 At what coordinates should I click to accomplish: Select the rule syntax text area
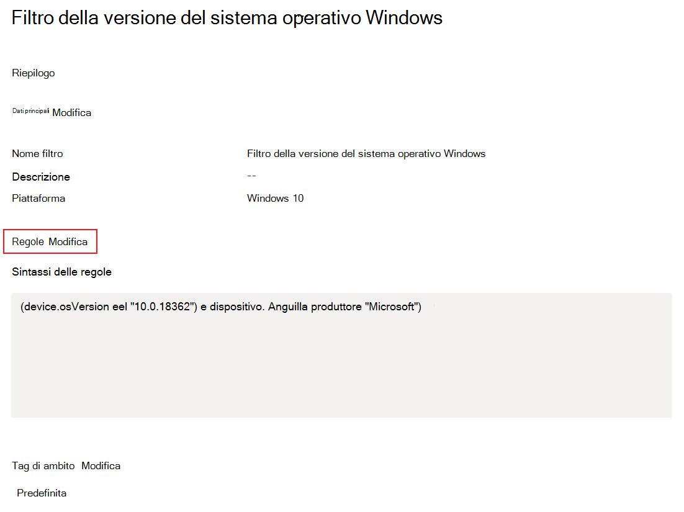[x=341, y=354]
